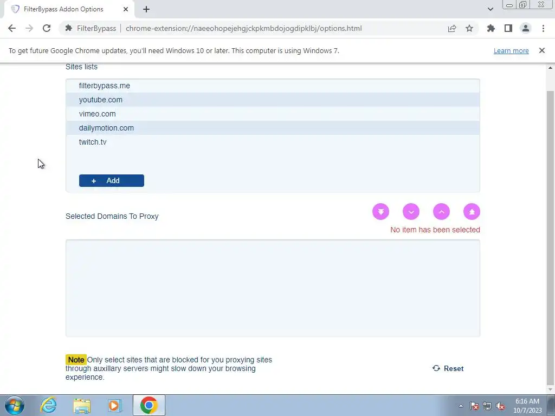Open the Chrome profile avatar

(526, 28)
